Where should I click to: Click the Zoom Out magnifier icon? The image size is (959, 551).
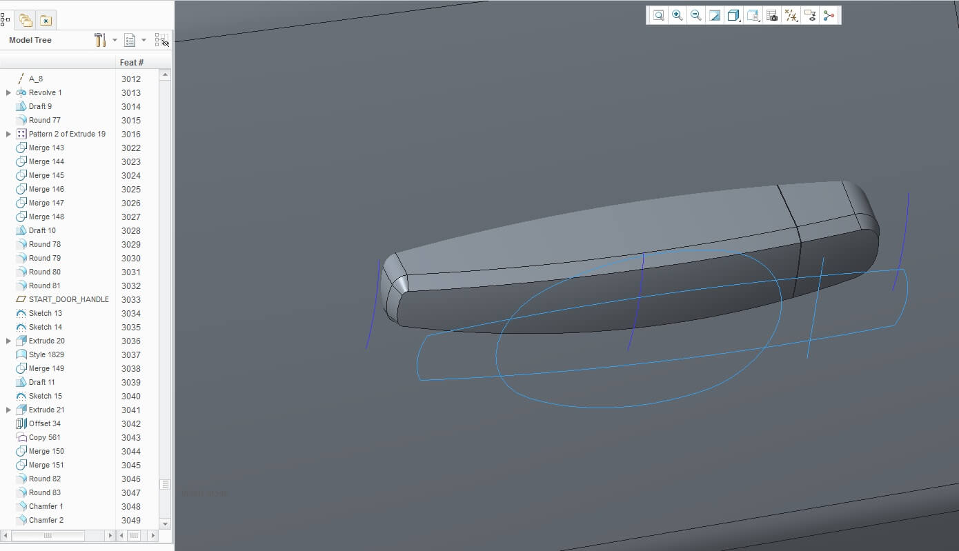click(x=696, y=15)
